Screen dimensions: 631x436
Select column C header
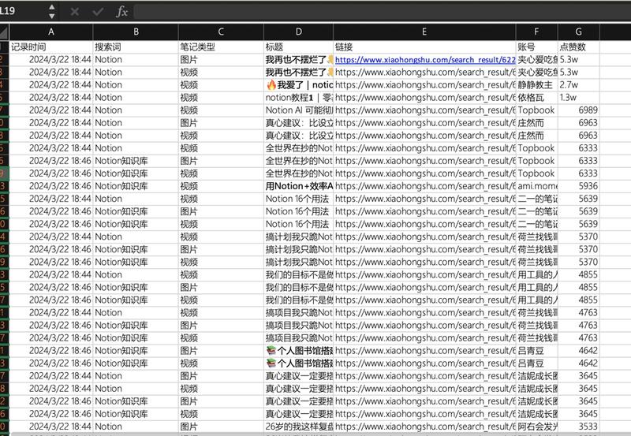(x=221, y=32)
